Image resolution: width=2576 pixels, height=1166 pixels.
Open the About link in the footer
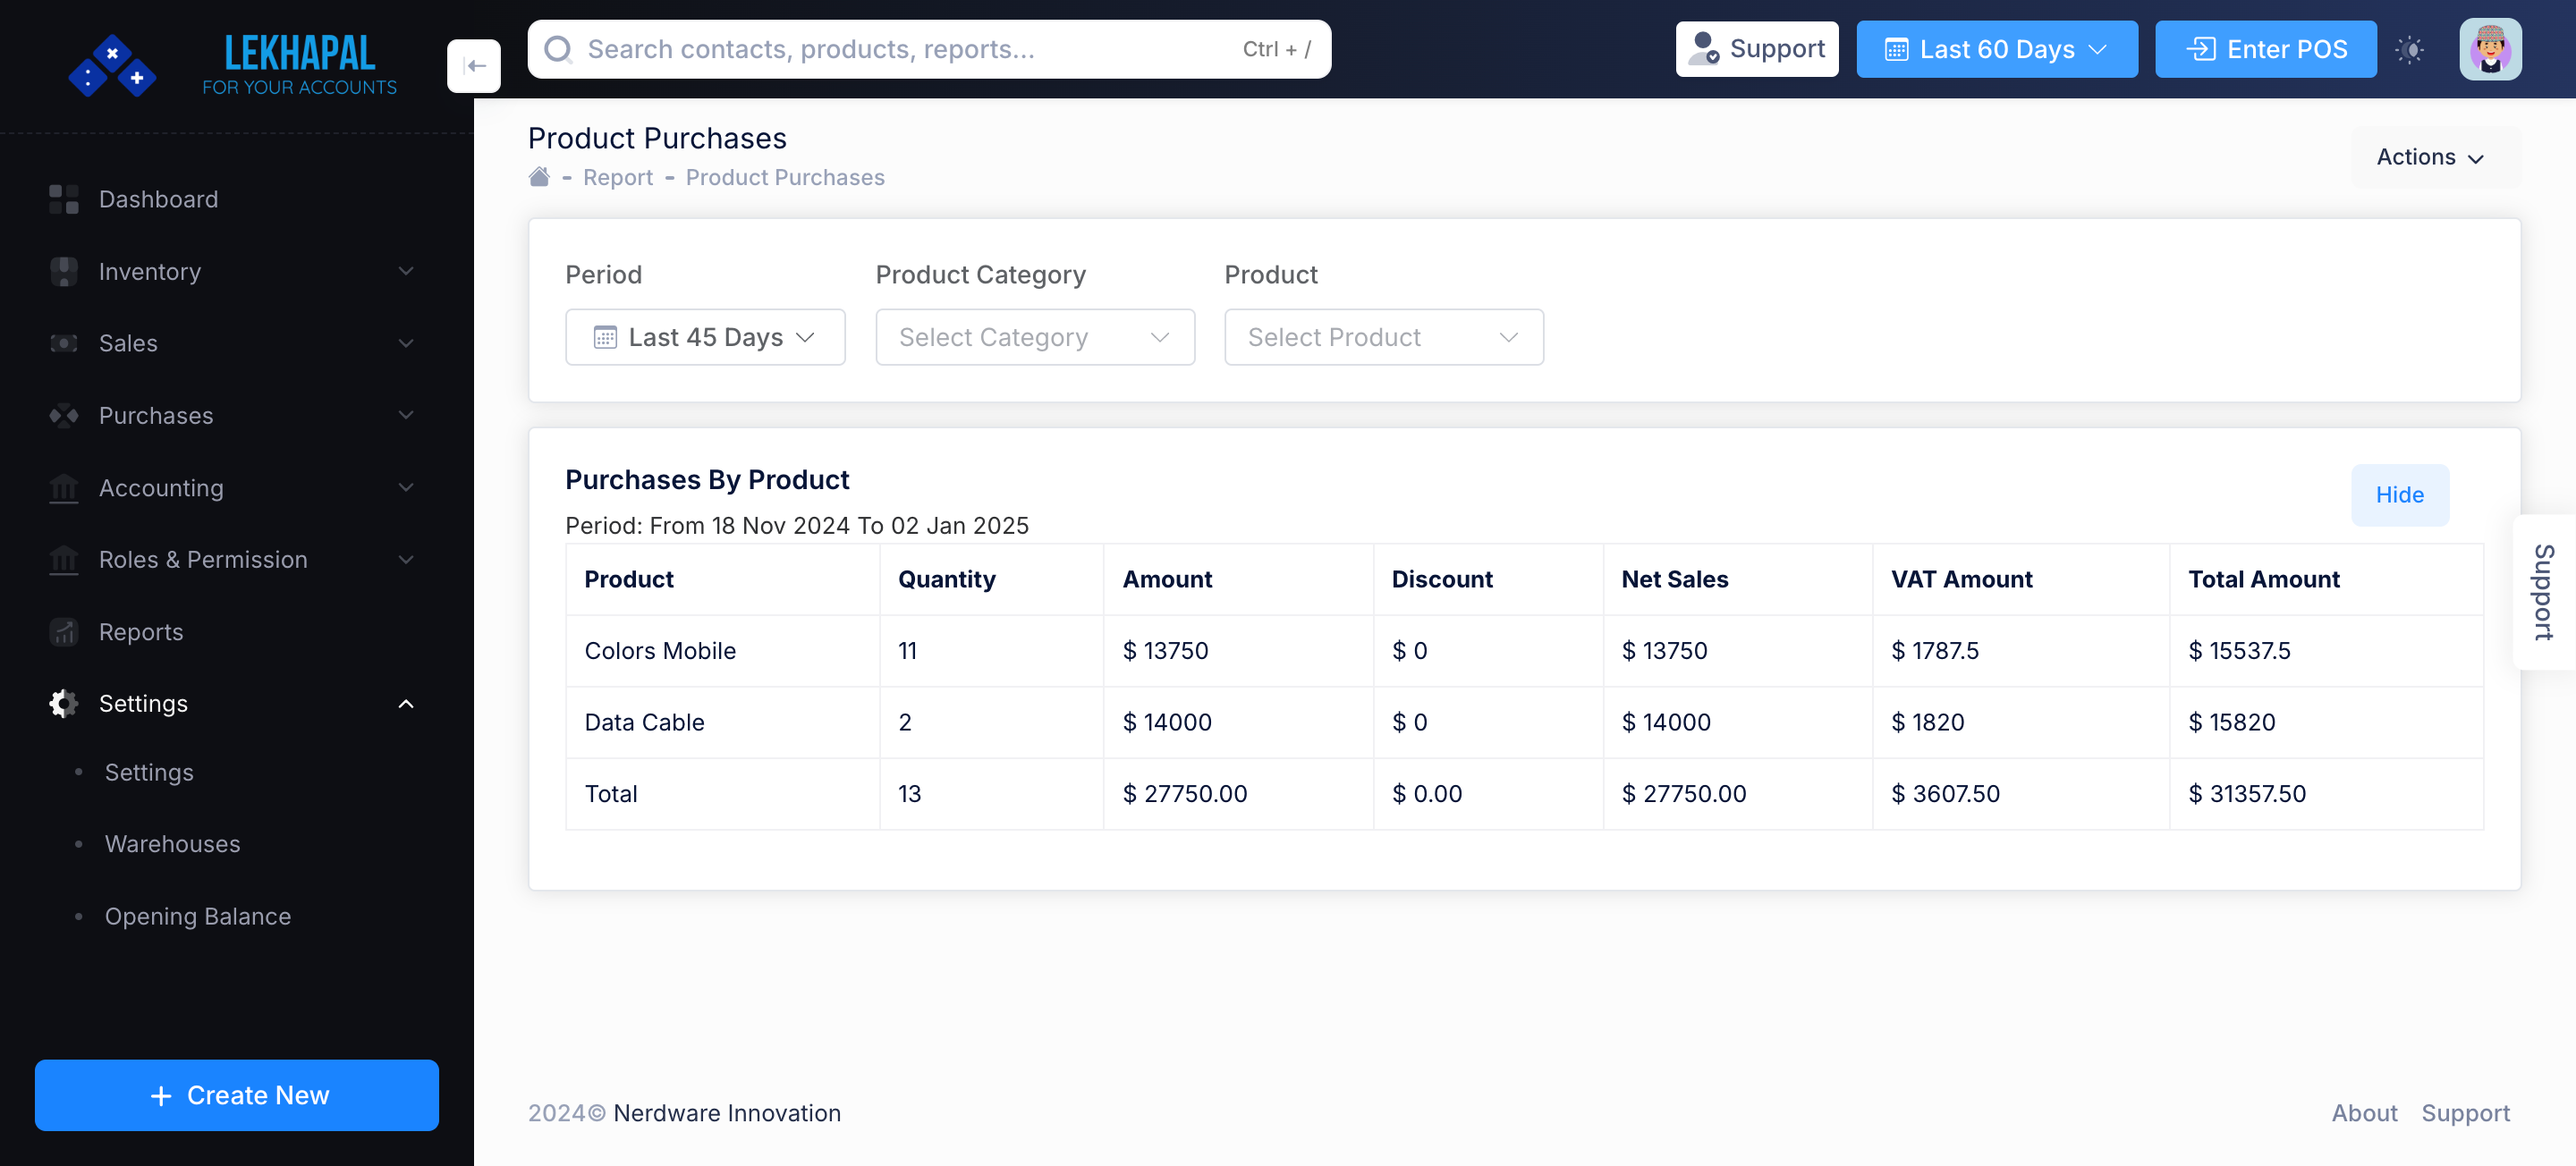(2364, 1112)
